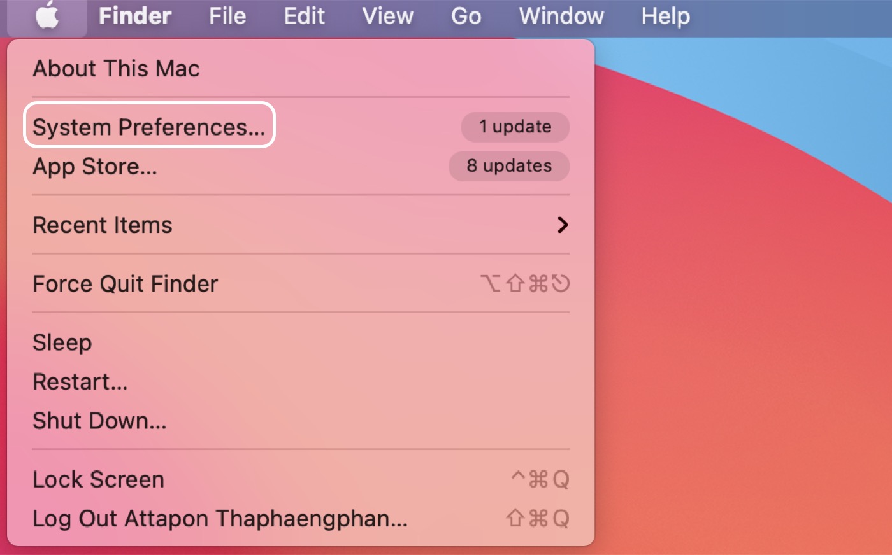This screenshot has width=892, height=555.
Task: Choose Restart… from the menu
Action: point(80,382)
